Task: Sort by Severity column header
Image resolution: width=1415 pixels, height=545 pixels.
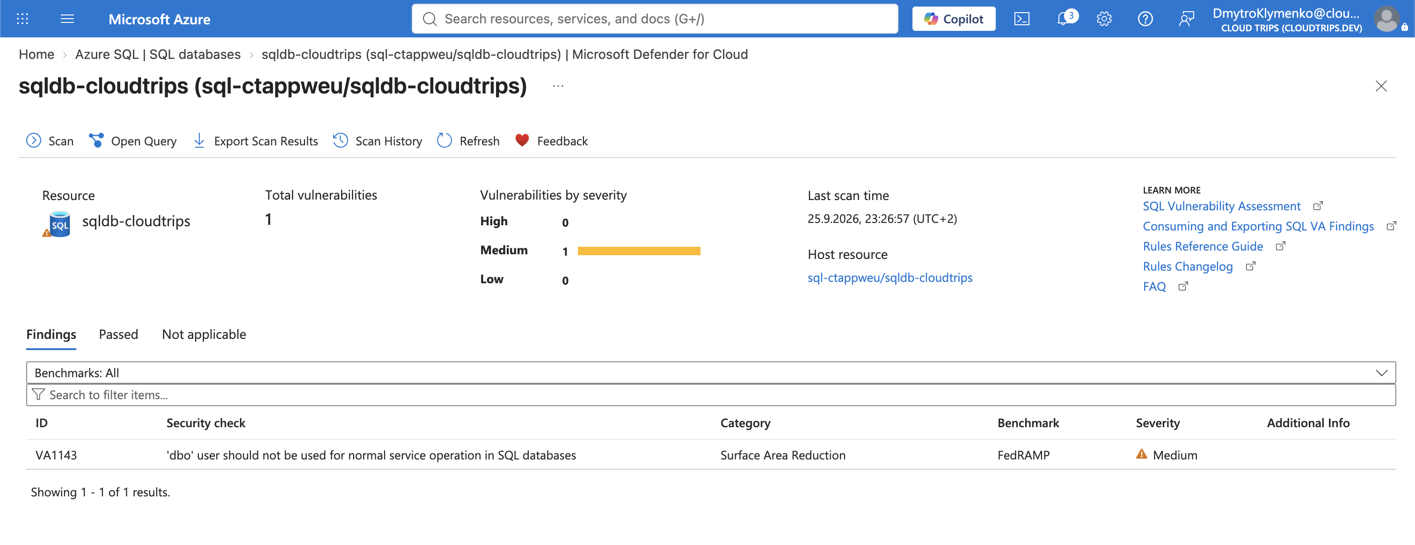Action: (1157, 423)
